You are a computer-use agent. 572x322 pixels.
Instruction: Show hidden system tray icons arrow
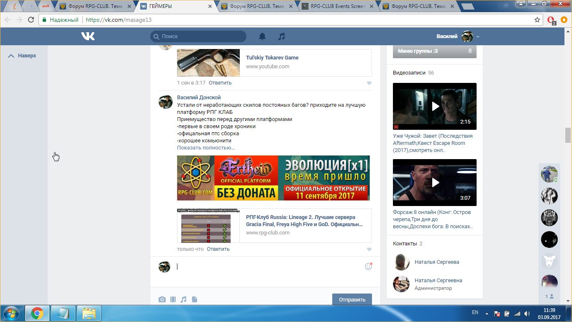tap(487, 313)
